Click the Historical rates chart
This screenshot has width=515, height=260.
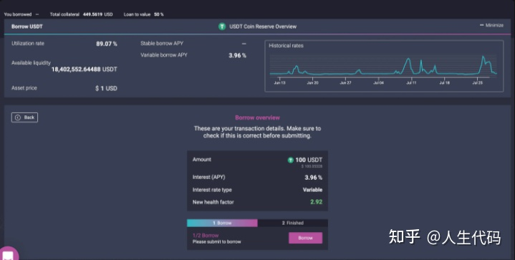pyautogui.click(x=384, y=66)
